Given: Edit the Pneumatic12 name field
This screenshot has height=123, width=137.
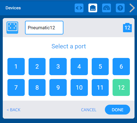Looking at the screenshot, I should 44,28.
